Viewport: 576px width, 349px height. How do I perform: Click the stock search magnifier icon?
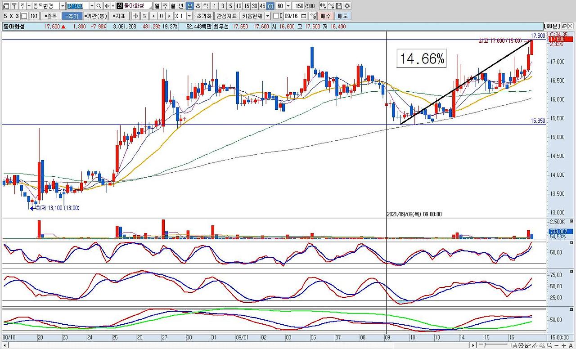point(99,6)
